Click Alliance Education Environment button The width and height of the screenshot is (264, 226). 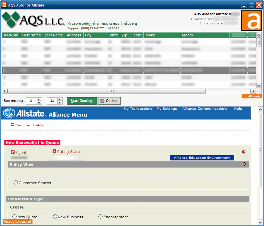tap(202, 158)
